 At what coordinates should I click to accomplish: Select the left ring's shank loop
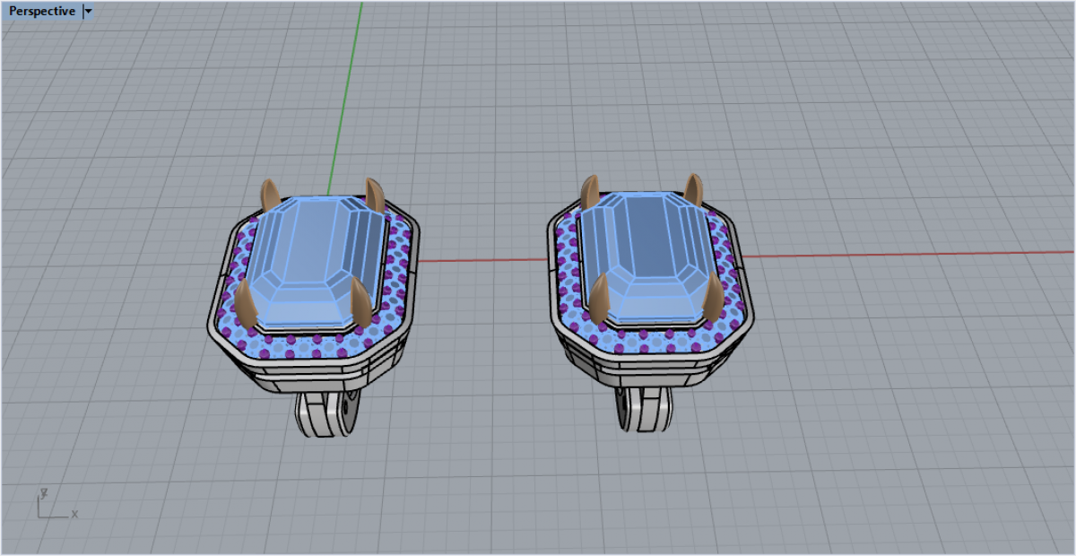pos(328,414)
